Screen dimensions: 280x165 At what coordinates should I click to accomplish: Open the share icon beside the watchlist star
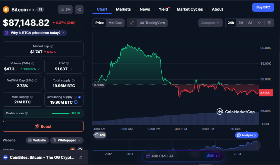[79, 9]
